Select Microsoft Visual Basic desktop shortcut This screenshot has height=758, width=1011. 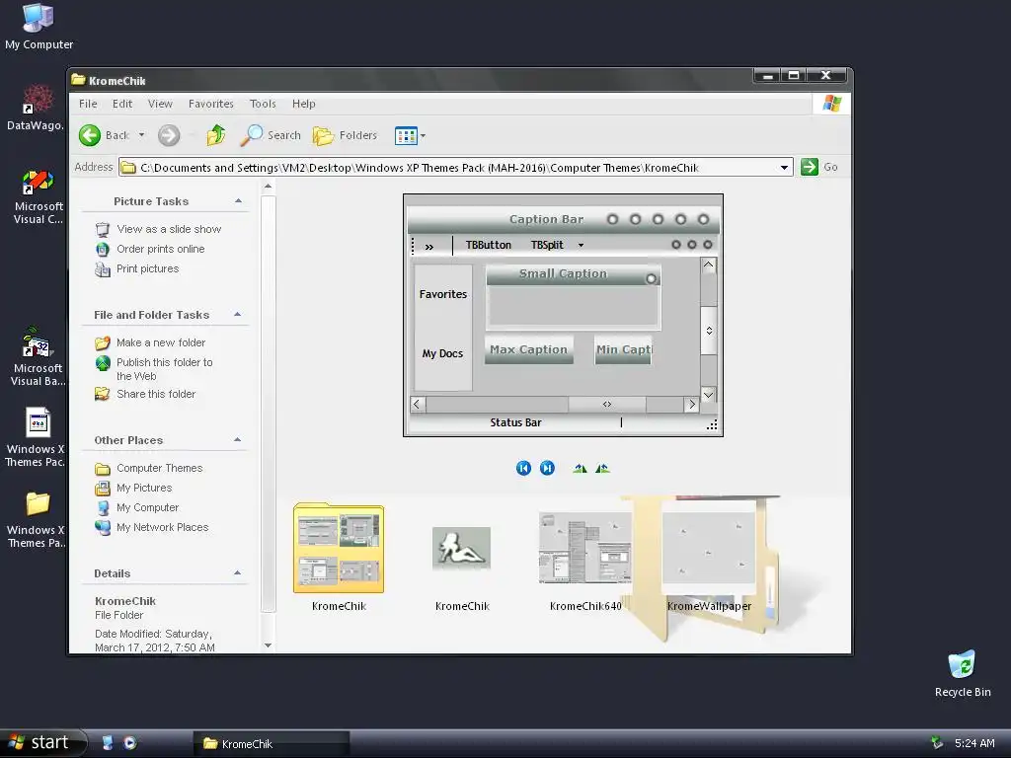(38, 356)
